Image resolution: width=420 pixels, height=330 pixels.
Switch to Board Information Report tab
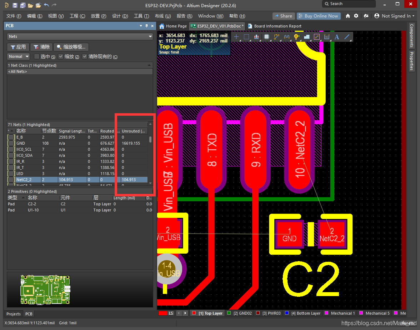[275, 26]
